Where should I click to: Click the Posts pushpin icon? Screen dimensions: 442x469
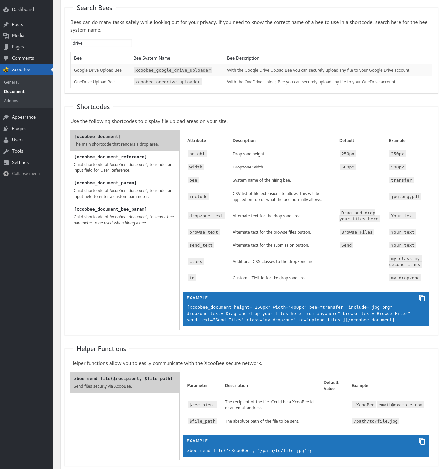coord(6,24)
